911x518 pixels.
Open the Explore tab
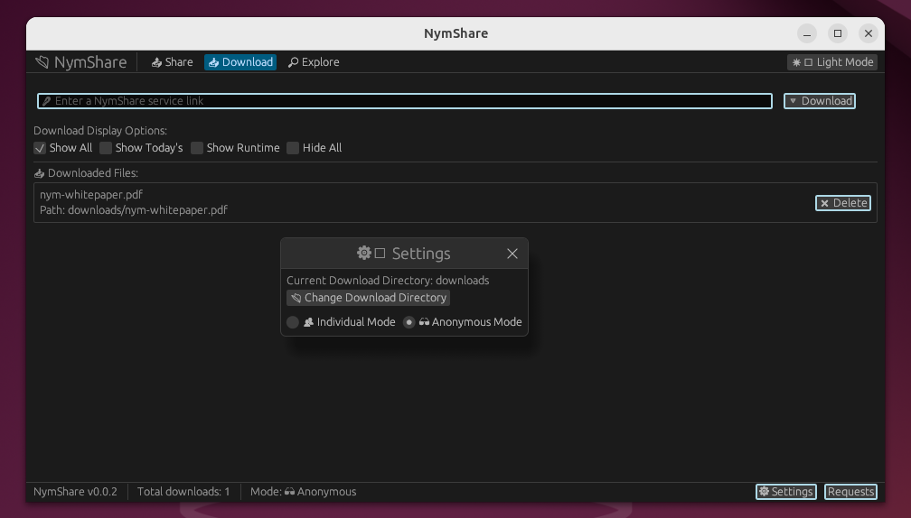314,62
